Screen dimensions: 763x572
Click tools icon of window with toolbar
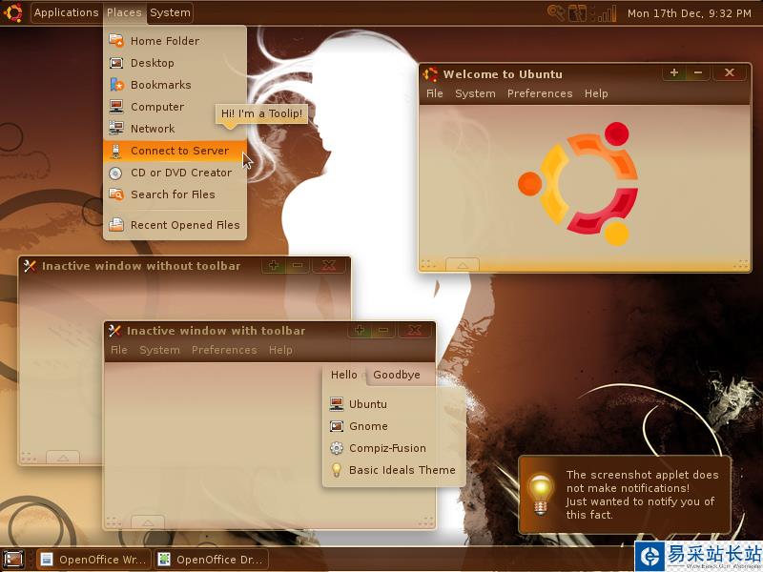114,331
